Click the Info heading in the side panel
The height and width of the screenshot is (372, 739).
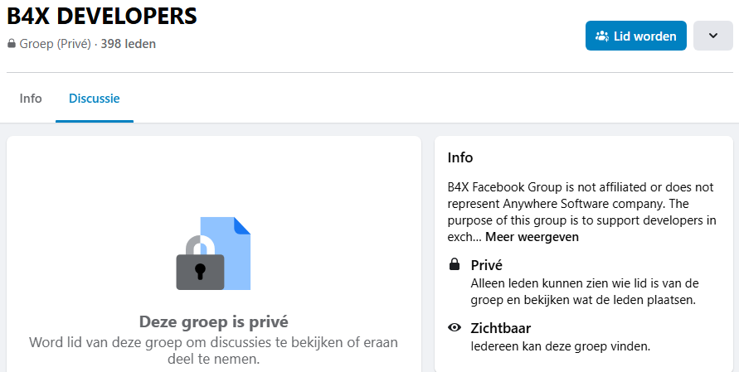[x=460, y=157]
